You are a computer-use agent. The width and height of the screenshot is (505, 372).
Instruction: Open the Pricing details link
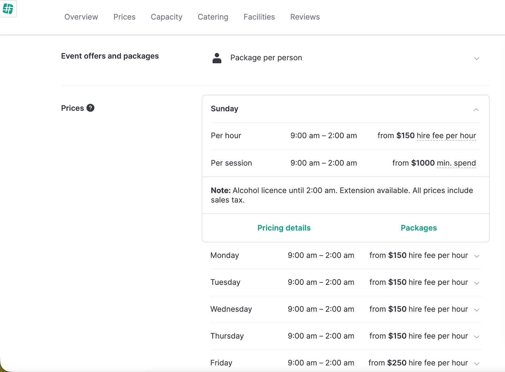pos(284,228)
